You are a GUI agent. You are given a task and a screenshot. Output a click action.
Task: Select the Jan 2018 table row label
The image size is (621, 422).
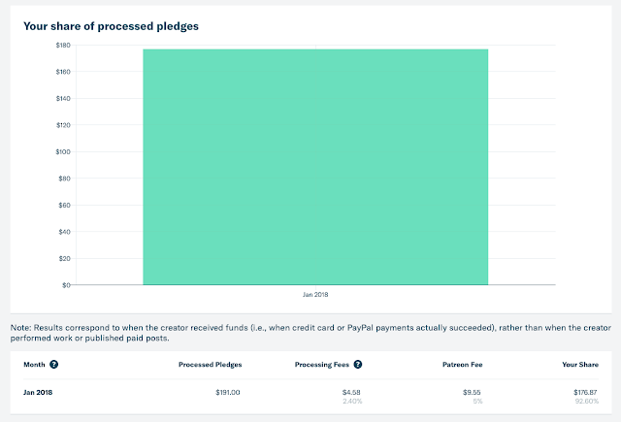click(40, 391)
